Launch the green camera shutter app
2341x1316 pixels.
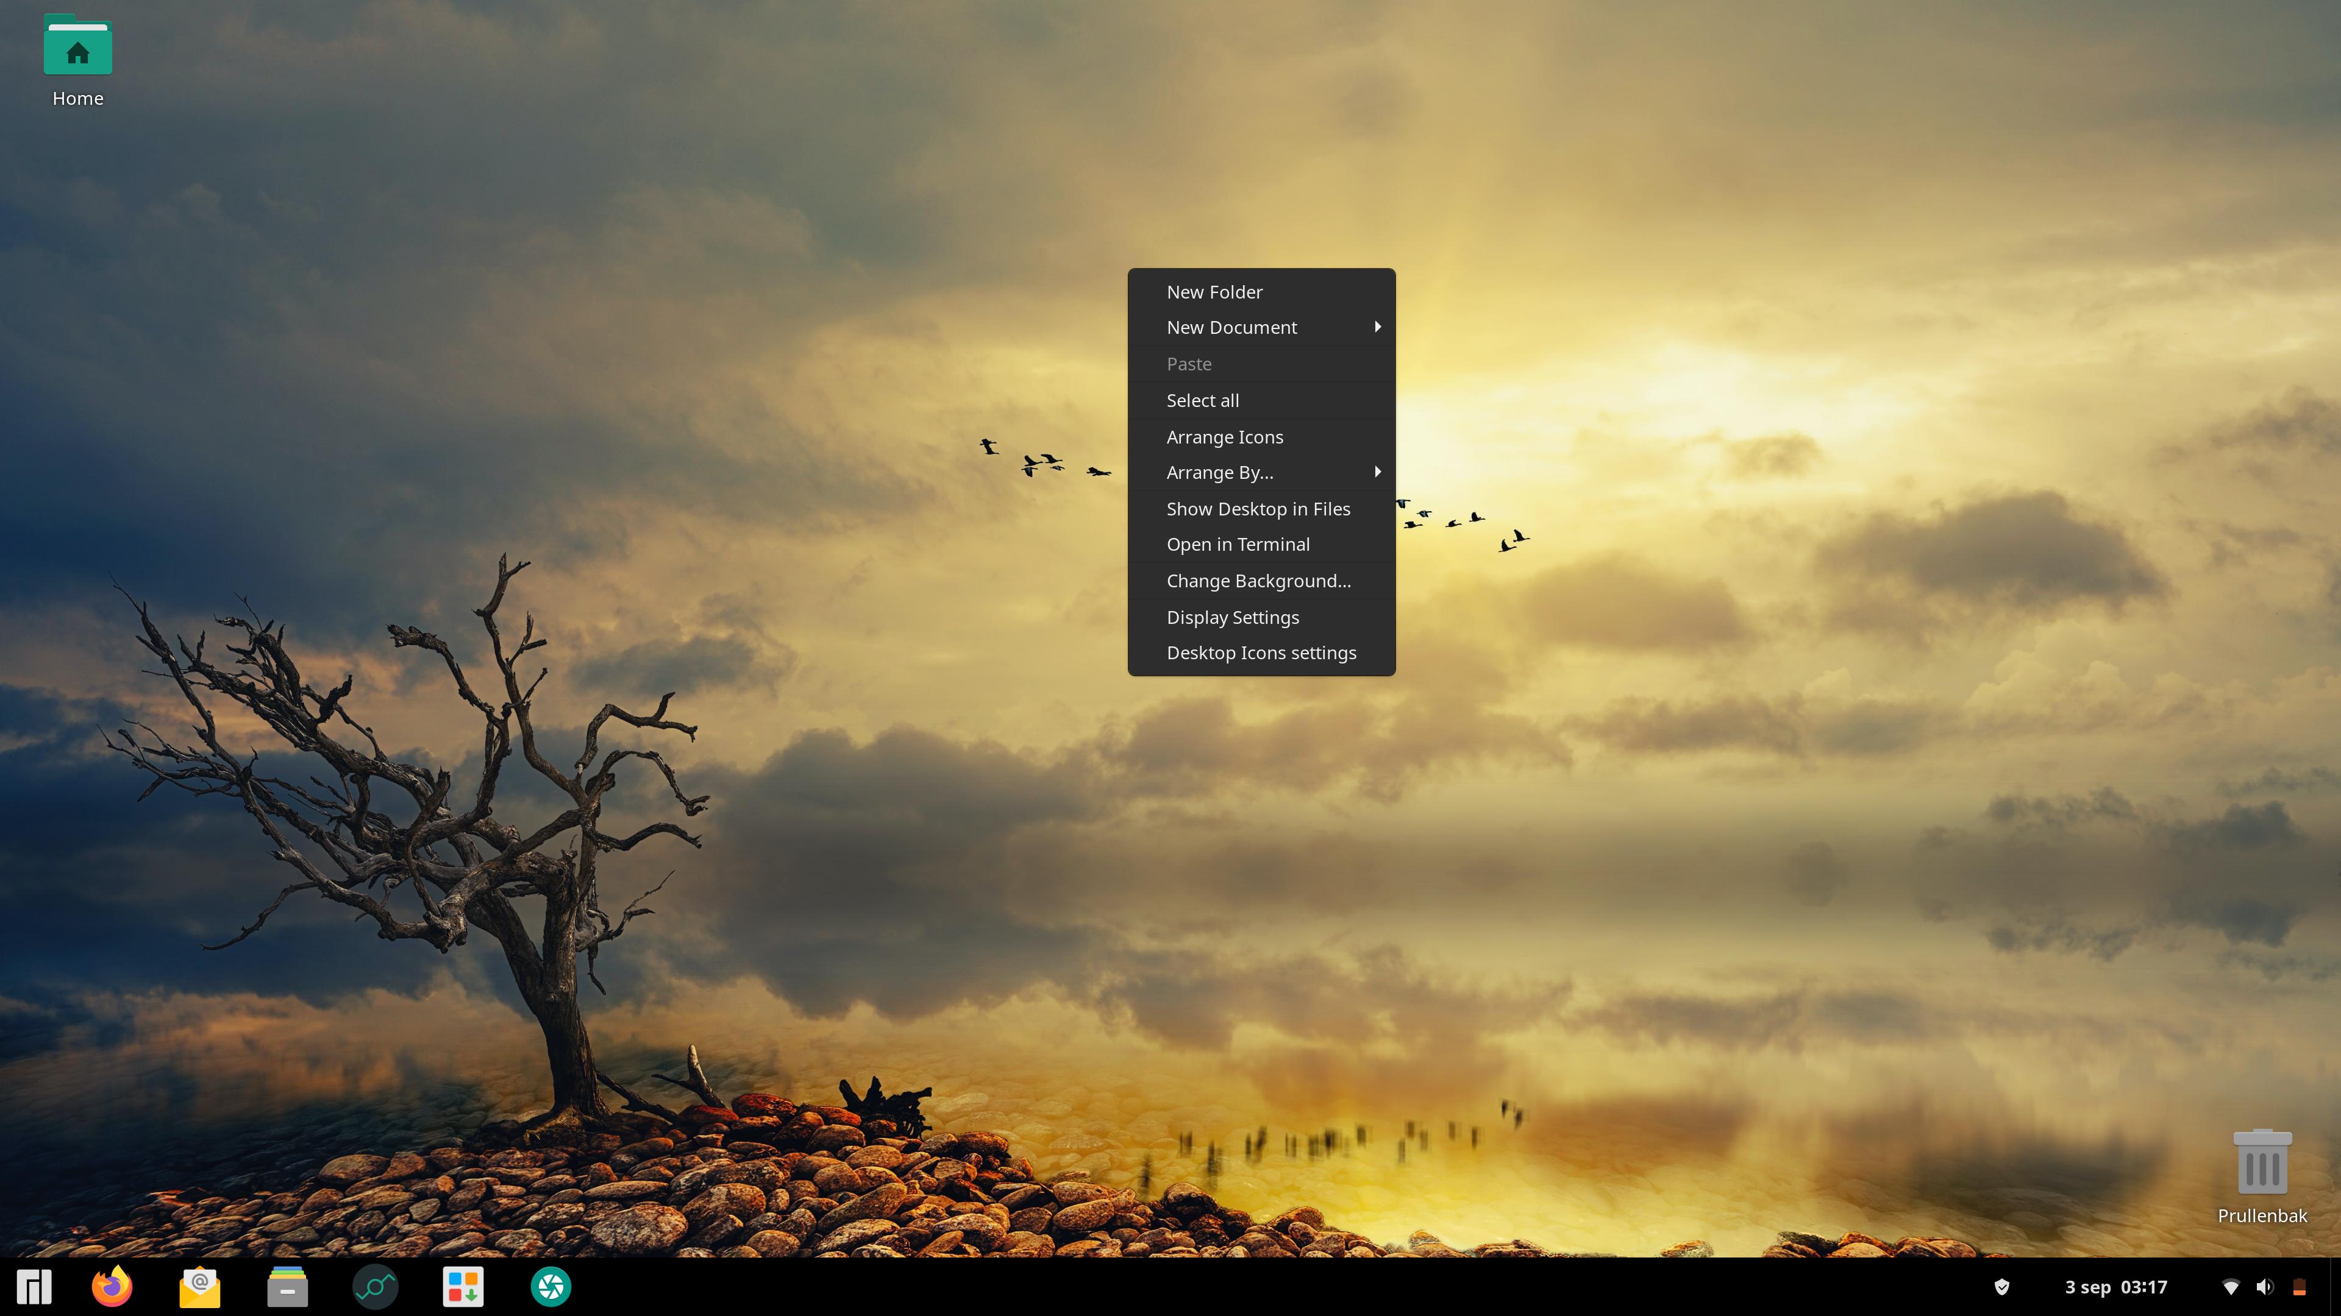pos(551,1287)
